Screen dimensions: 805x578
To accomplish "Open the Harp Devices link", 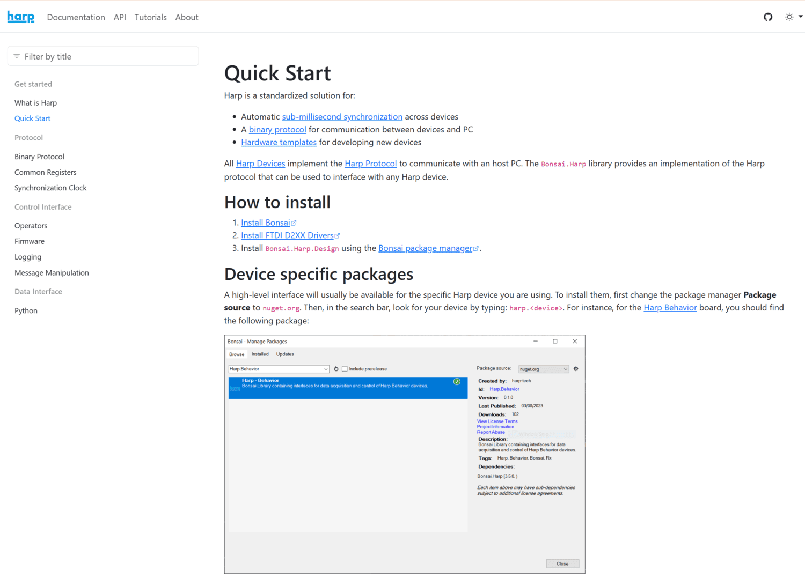I will (260, 164).
